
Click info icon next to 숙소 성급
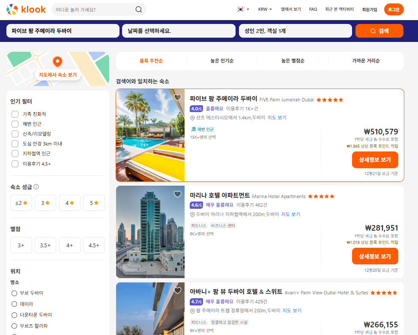[36, 187]
